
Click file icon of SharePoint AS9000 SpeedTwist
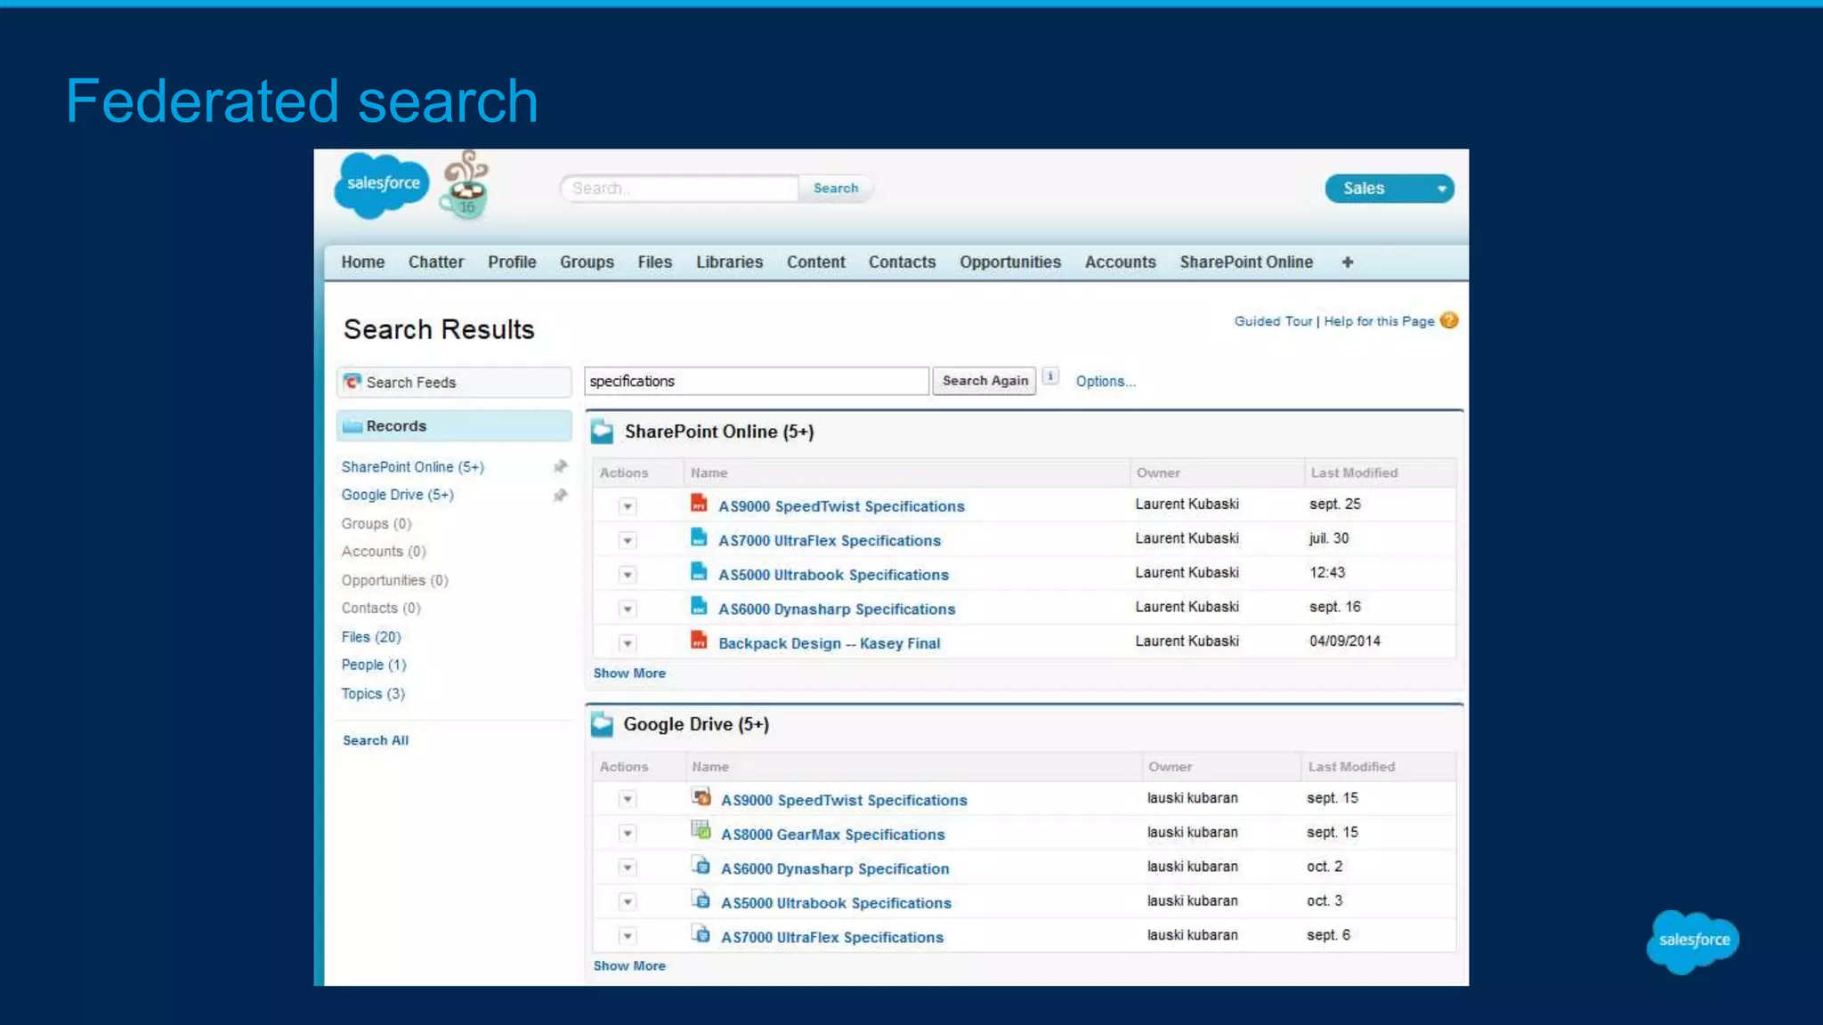[x=699, y=504]
